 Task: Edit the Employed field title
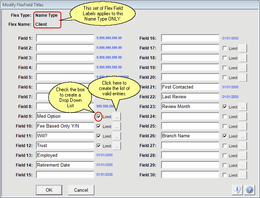coord(65,155)
